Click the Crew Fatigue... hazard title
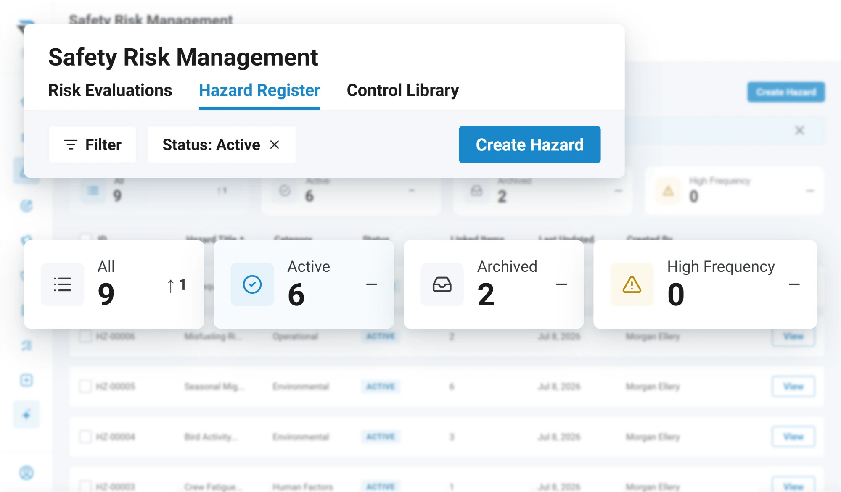841x492 pixels. [x=213, y=487]
